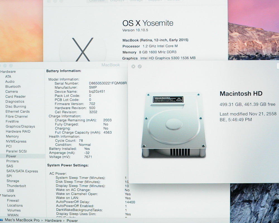Choose USB from the hardware list
The image size is (279, 223).
point(10,190)
